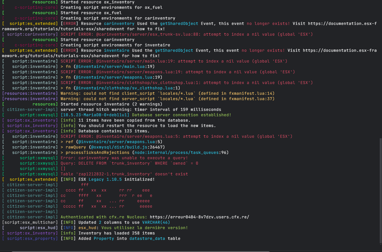The width and height of the screenshot is (382, 252).
Task: Click the SCRIPT ERROR line for main.lua:19
Action: 174,61
